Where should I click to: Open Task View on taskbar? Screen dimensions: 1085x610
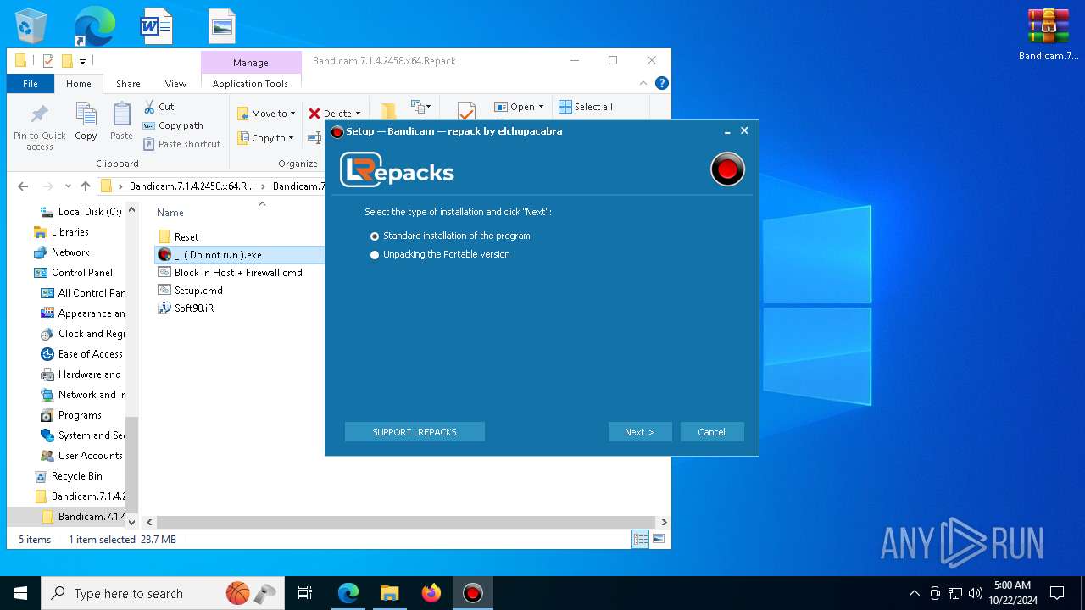305,593
